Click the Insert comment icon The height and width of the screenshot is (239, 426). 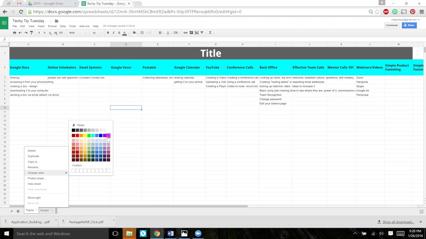[x=191, y=33]
